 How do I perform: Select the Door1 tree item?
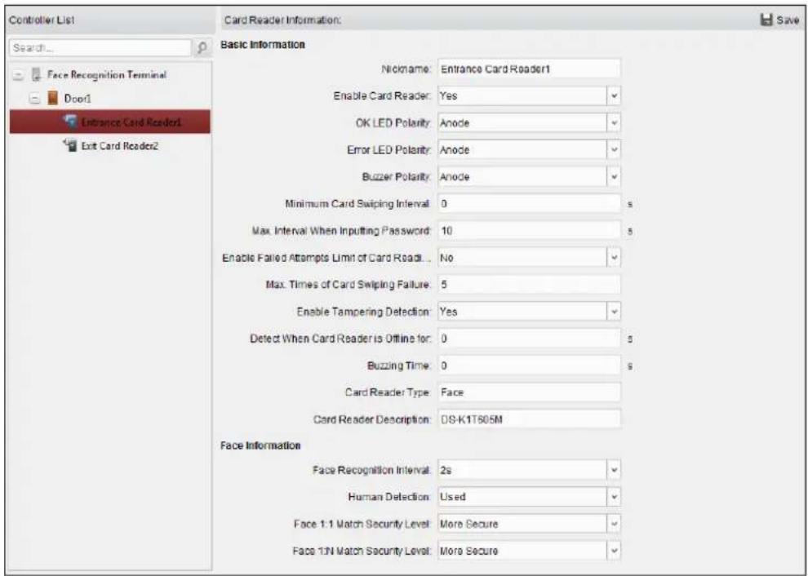pos(78,99)
